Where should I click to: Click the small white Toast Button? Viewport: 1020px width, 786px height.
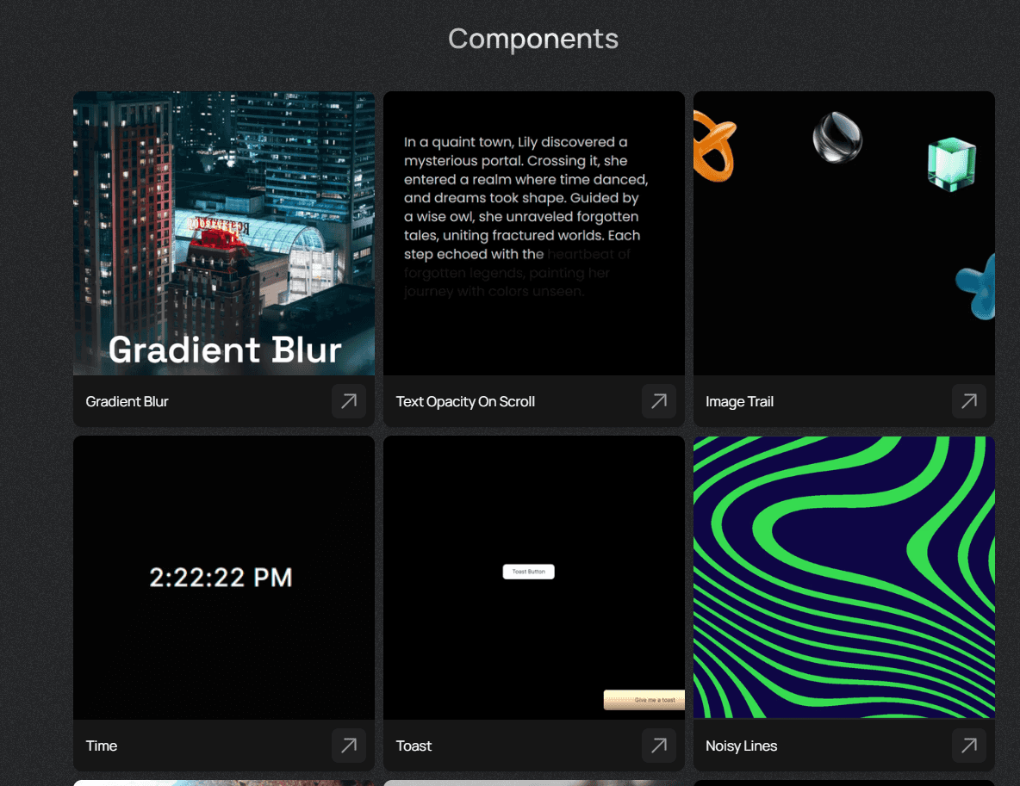tap(528, 572)
